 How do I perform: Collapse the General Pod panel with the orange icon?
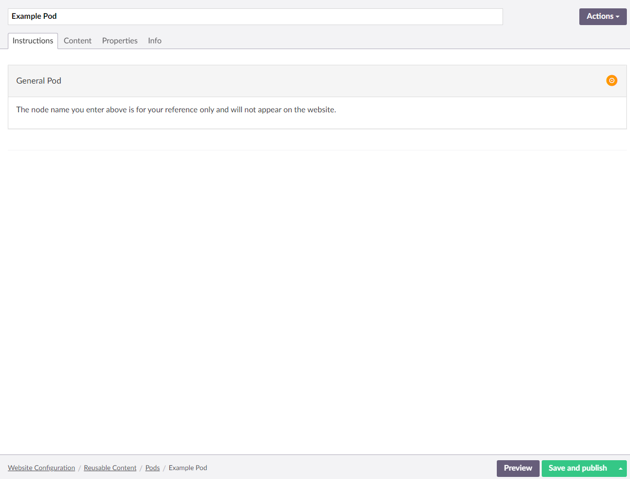612,80
